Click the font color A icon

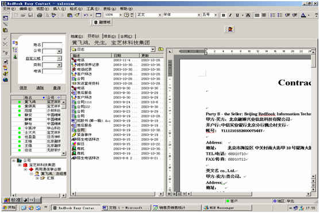303,15
